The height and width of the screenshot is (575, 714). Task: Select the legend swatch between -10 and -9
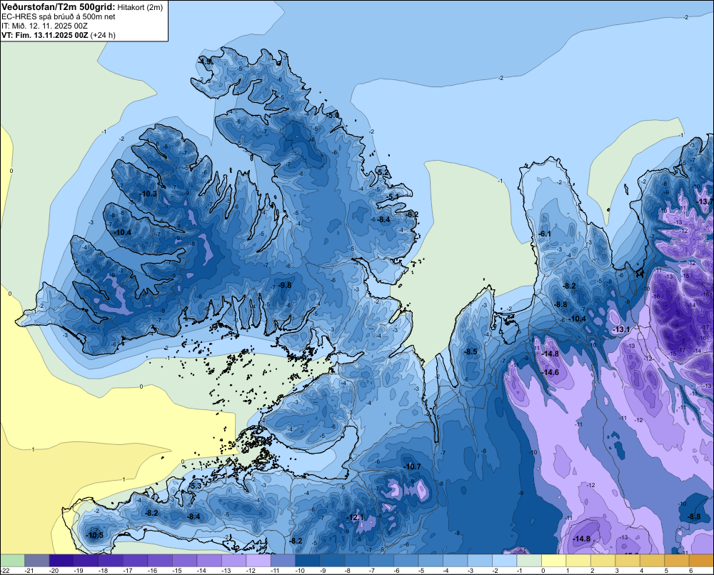pos(307,560)
